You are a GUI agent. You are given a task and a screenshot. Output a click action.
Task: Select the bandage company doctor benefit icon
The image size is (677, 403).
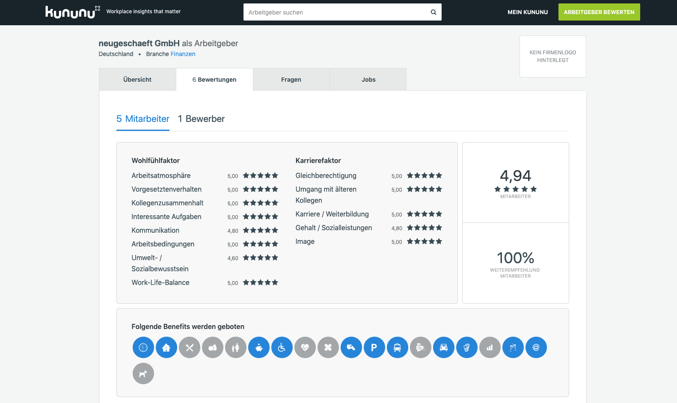point(328,347)
